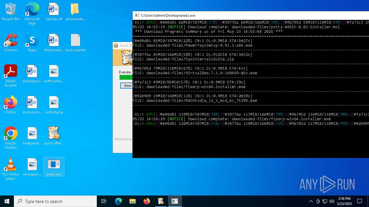Screen dimensions: 369x207
Task: Click the RADStudio_12_1_esd_61_7529b.exe file line
Action: [x=195, y=101]
